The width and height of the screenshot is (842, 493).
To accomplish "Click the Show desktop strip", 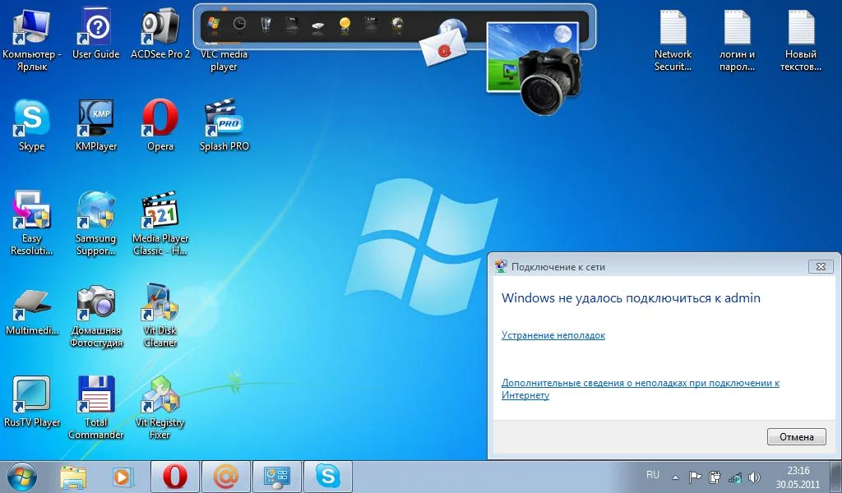I will coord(837,477).
